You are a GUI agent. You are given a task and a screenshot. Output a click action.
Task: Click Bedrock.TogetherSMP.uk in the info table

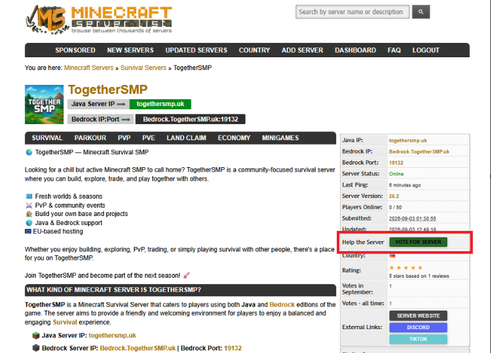pyautogui.click(x=419, y=152)
